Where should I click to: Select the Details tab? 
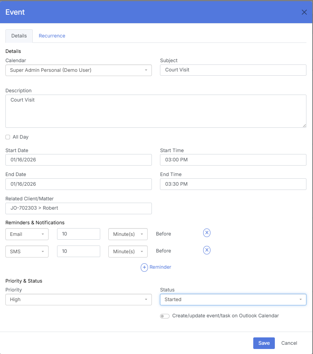click(x=19, y=36)
